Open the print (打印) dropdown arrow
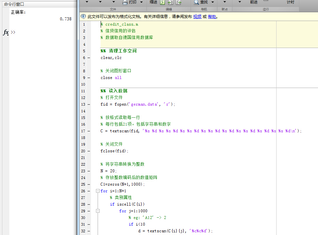 point(141,2)
